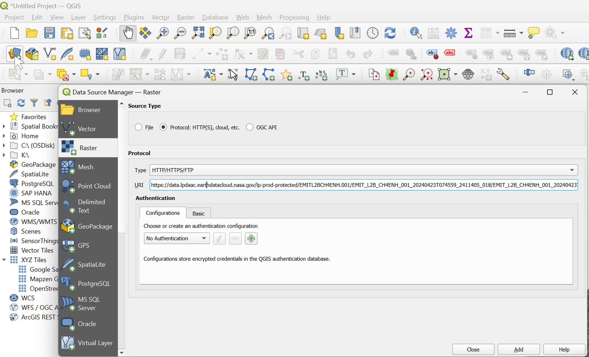Expand the C:\ (OSDisk) drive

coord(4,145)
